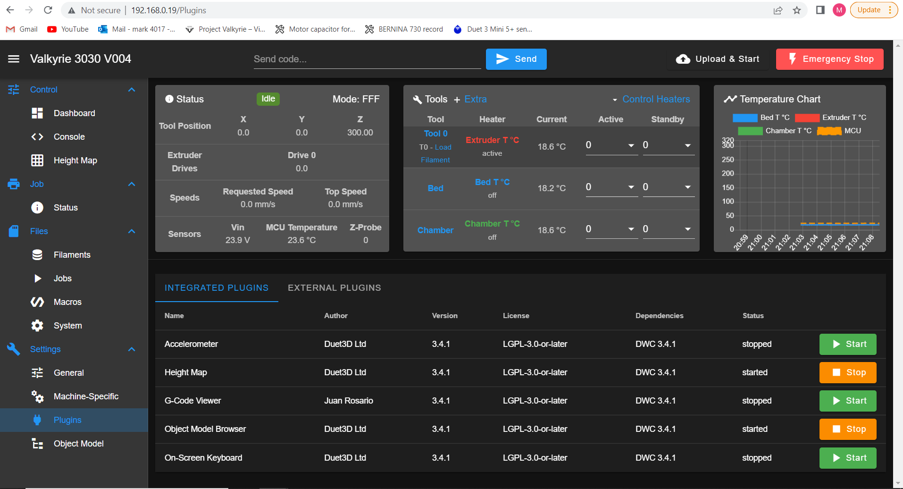Click the browser address bar URL
Screen dimensions: 903x489
168,10
